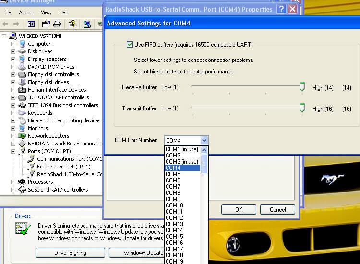Click the Forward arrow in Device Manager toolbar
Image resolution: width=360 pixels, height=264 pixels.
[16, 24]
